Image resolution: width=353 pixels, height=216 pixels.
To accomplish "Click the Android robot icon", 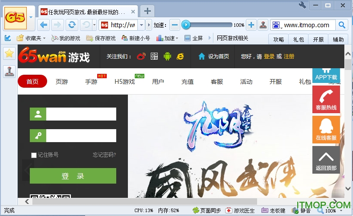I will [x=167, y=56].
